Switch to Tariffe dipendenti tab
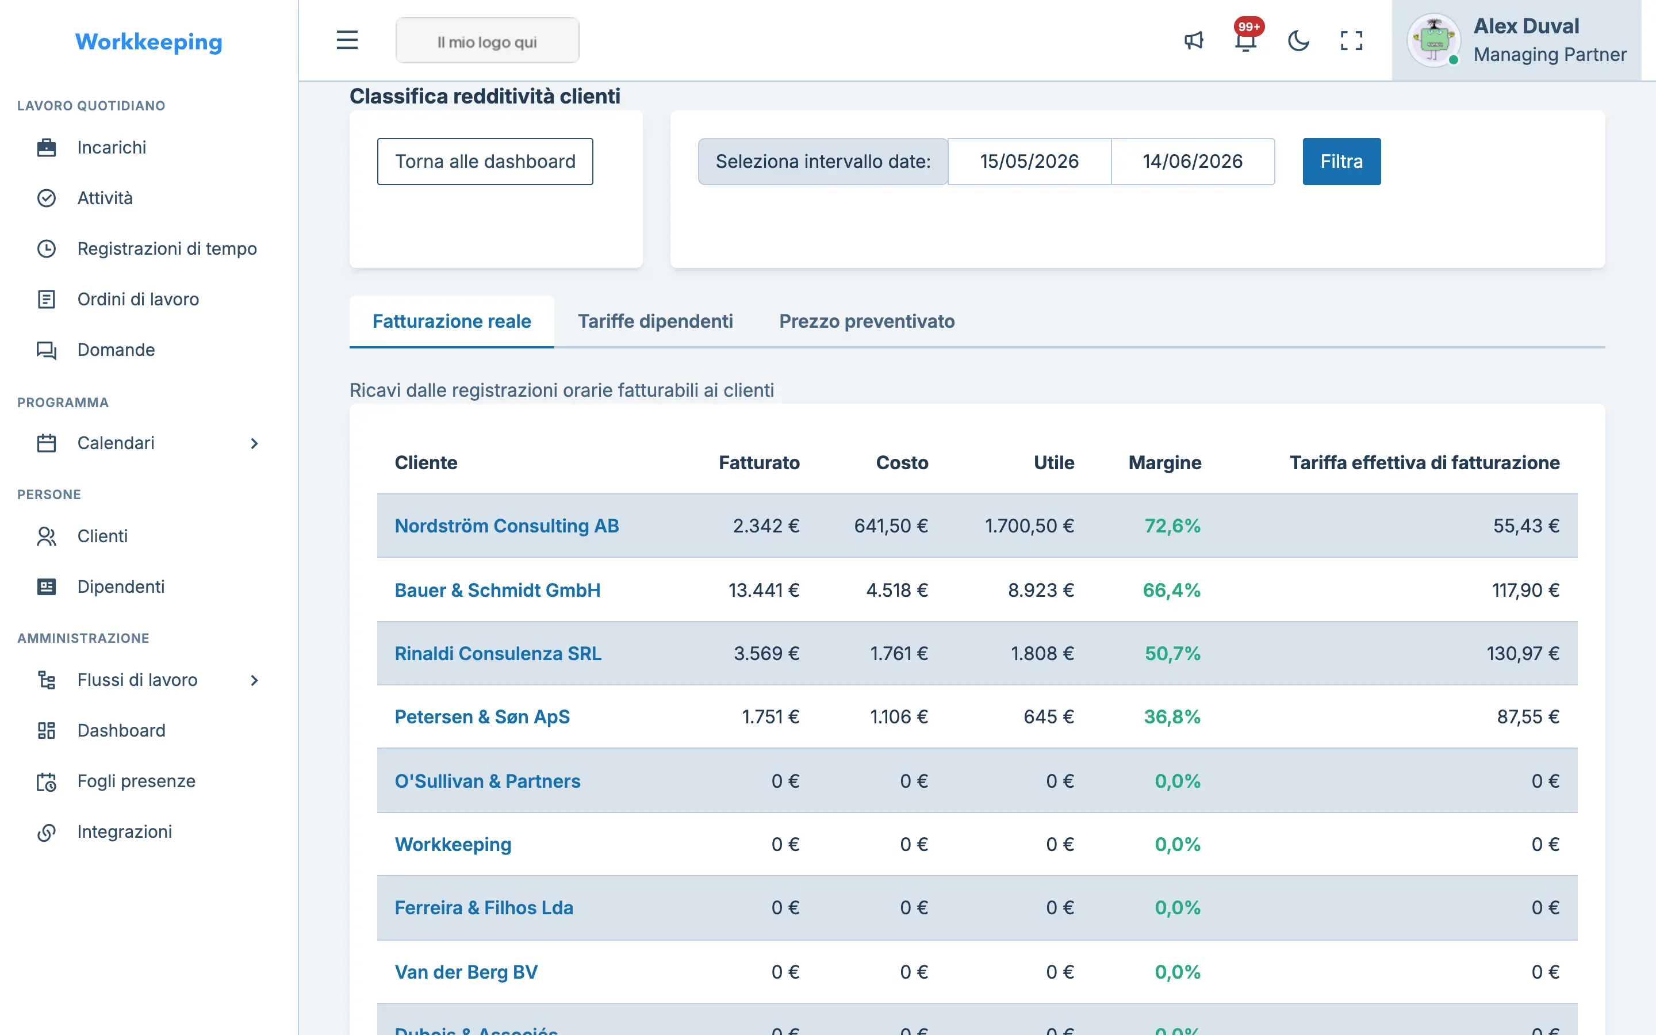The height and width of the screenshot is (1035, 1656). pyautogui.click(x=655, y=321)
